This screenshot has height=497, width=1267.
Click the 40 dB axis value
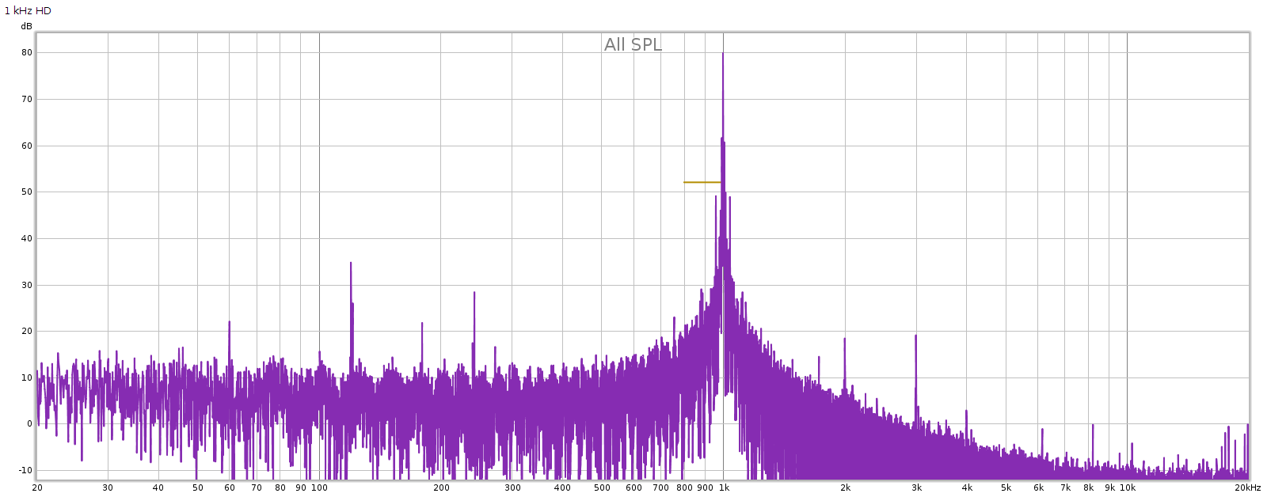click(27, 238)
